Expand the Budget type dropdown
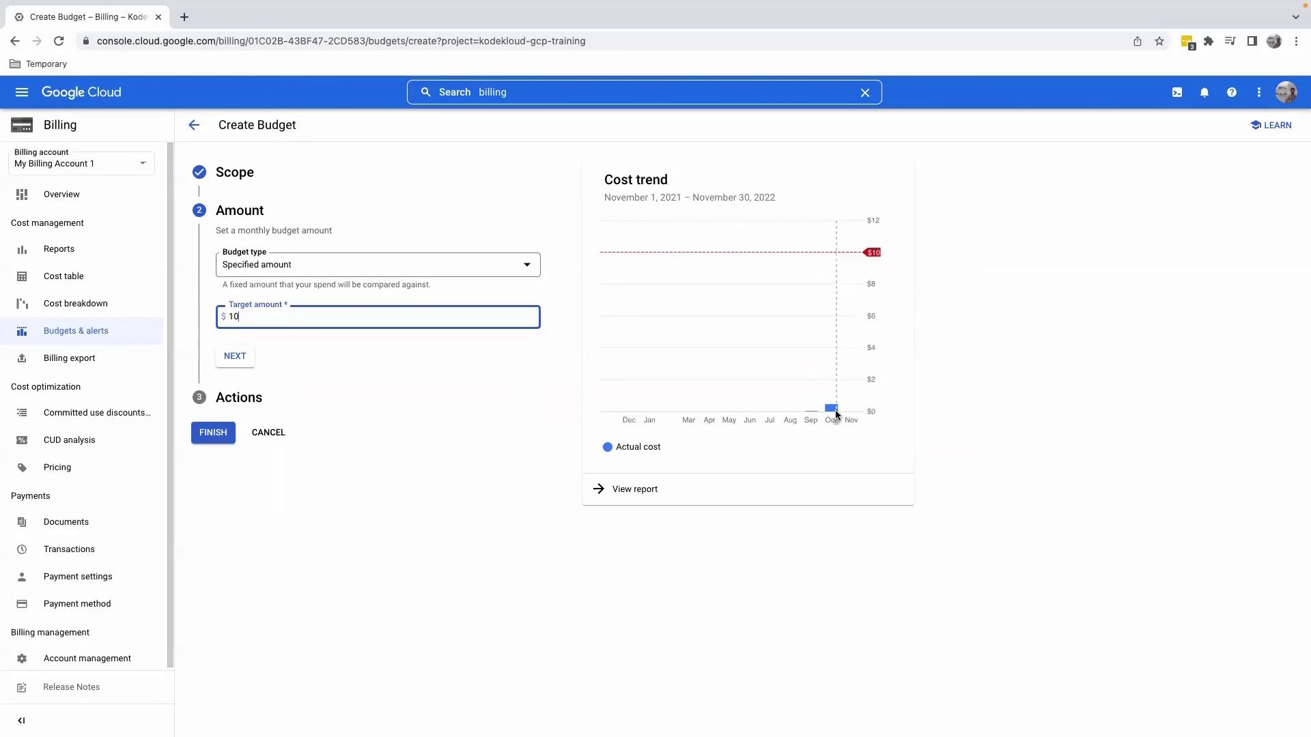 378,265
